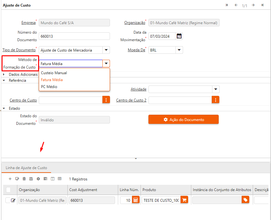Add a new cost adjustment line
The image size is (271, 220).
click(10, 179)
